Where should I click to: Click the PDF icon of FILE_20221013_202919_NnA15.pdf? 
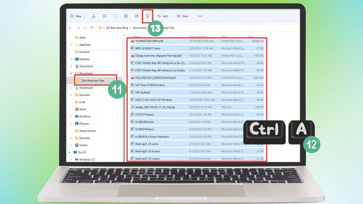tap(132, 78)
